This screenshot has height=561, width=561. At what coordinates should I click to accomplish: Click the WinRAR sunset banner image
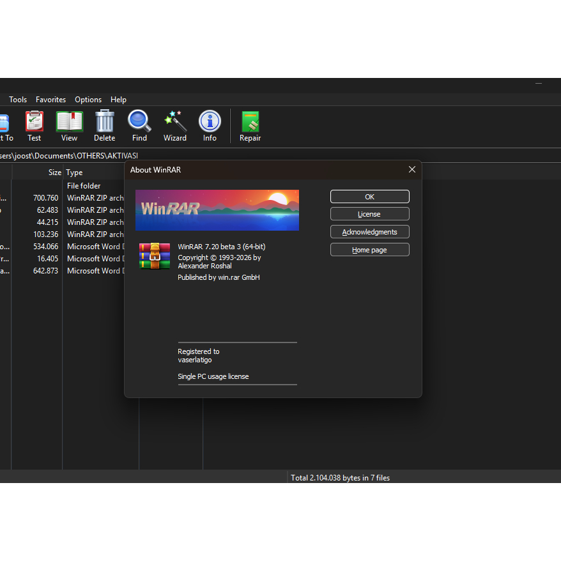(x=217, y=210)
